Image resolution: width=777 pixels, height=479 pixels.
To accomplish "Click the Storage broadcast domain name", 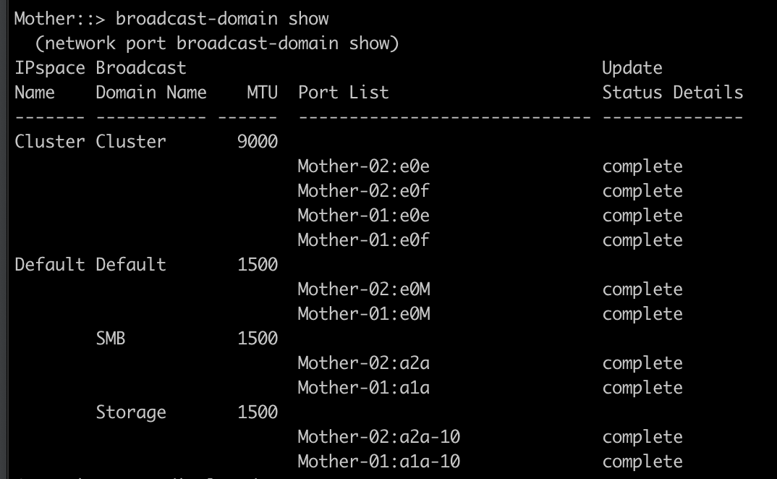I will (131, 412).
